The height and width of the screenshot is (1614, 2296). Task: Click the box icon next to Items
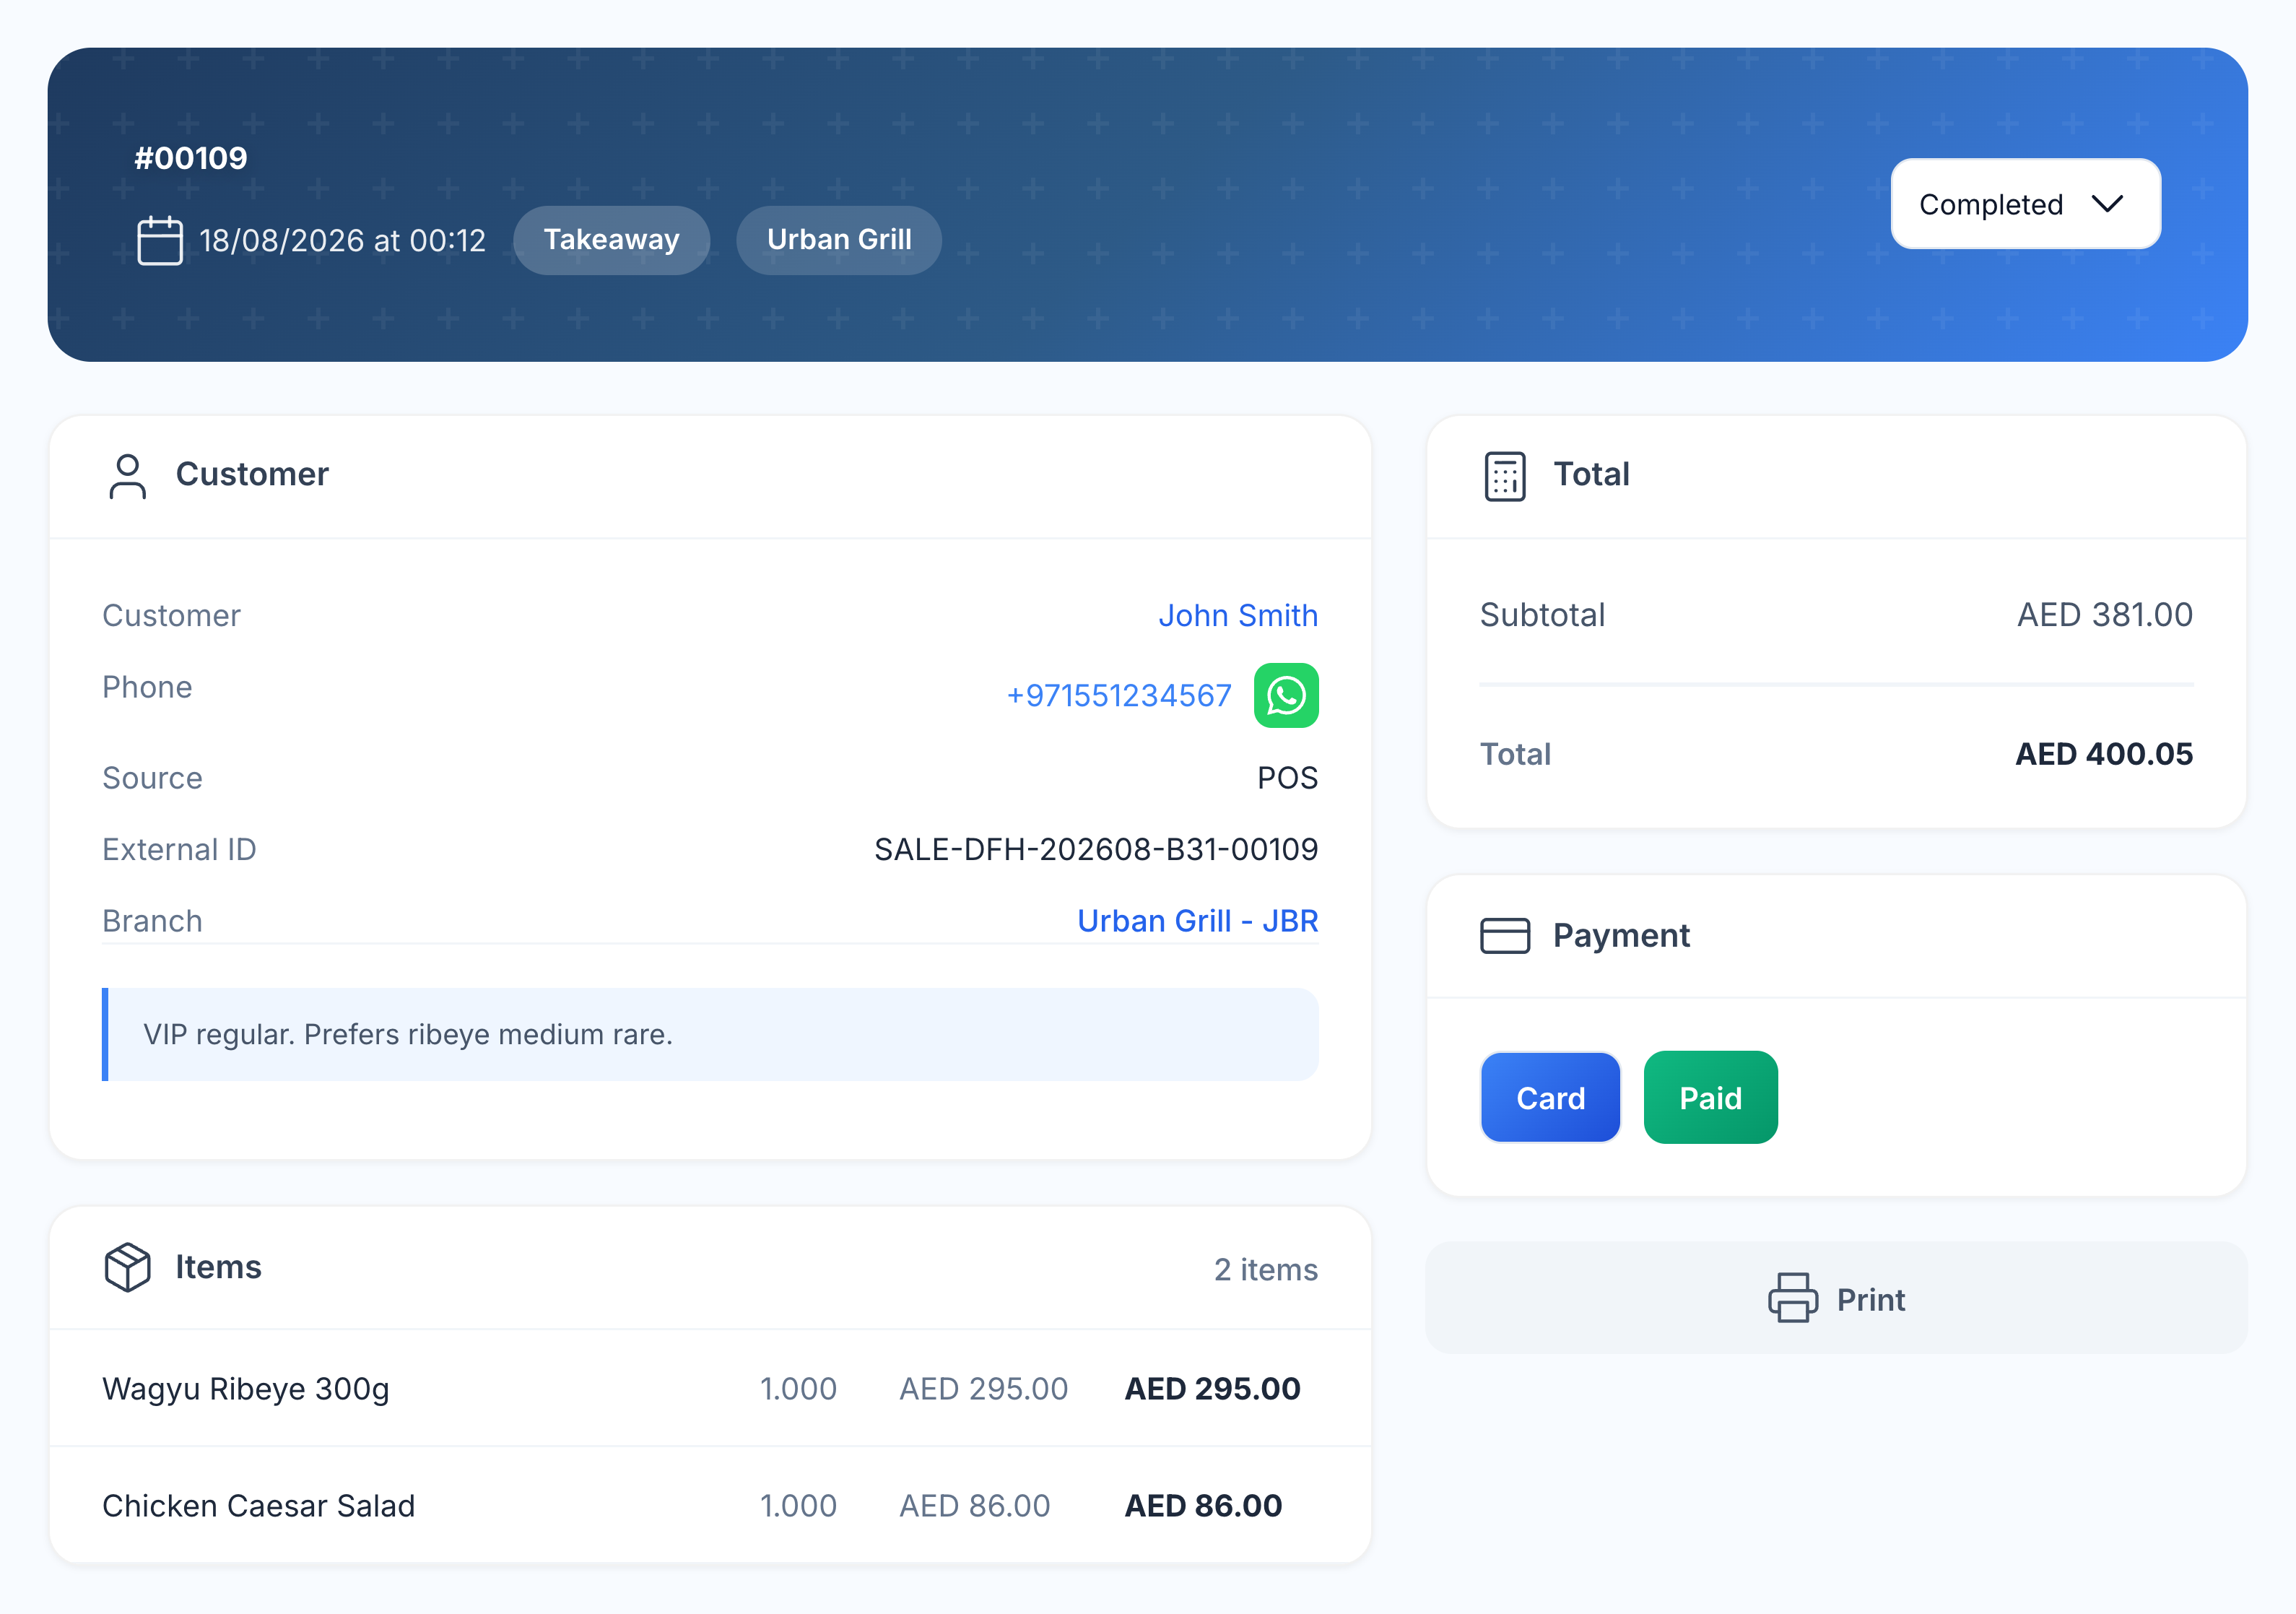click(x=127, y=1267)
